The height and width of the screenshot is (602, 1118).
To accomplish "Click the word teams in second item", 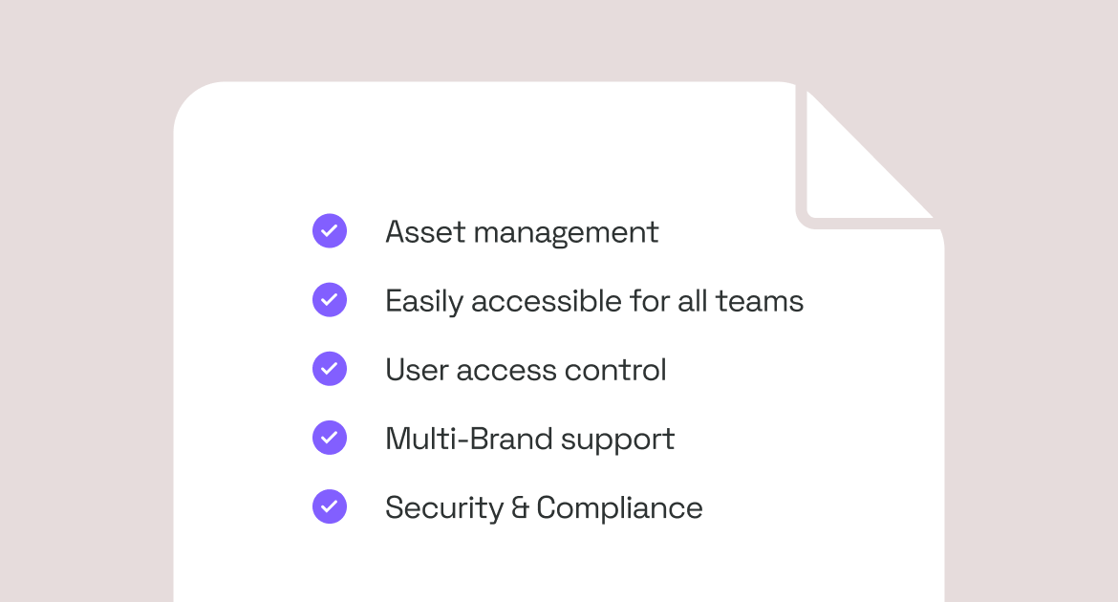I will click(x=760, y=302).
